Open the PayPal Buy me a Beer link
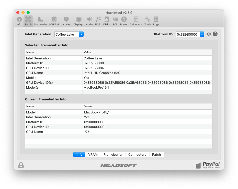The height and width of the screenshot is (189, 238). 208,165
